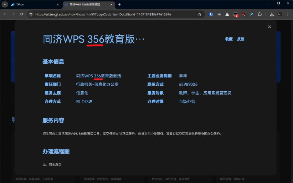Go forward in browser history
The image size is (293, 183).
tap(13, 14)
